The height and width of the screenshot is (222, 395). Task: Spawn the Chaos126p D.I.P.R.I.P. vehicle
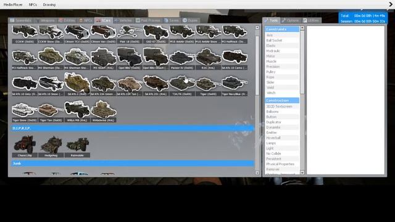coord(25,147)
